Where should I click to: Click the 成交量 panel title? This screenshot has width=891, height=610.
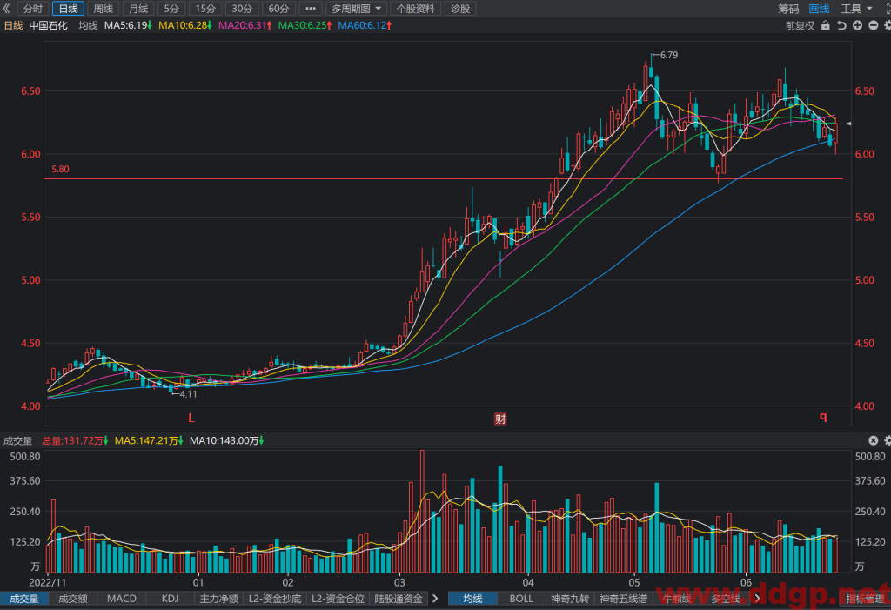[18, 440]
